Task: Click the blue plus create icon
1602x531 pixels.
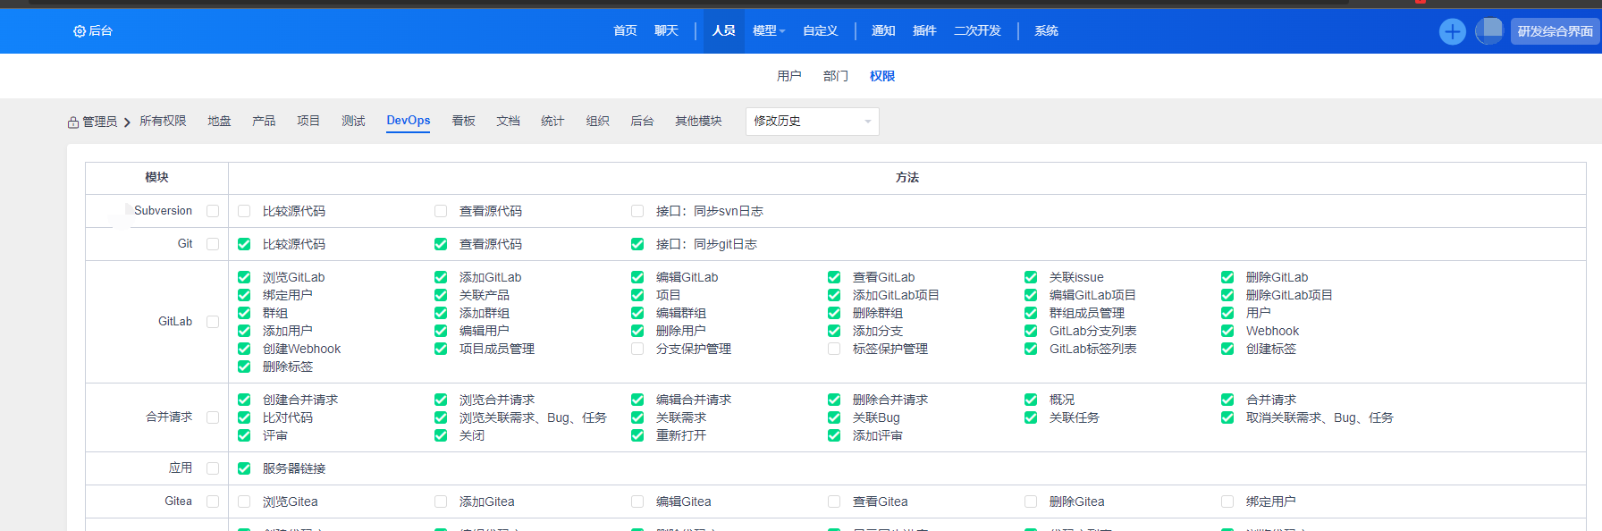Action: [x=1452, y=31]
